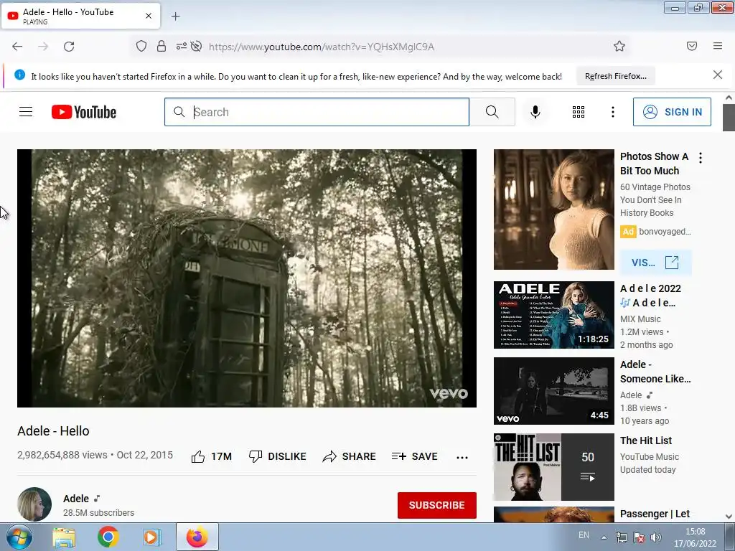Open the ad options three-dot menu

tap(701, 158)
